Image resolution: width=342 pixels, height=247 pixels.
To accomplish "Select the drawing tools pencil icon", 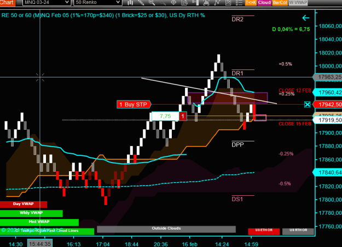I will pyautogui.click(x=141, y=2).
